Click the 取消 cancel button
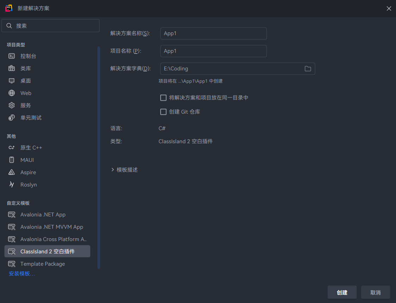 [375, 292]
